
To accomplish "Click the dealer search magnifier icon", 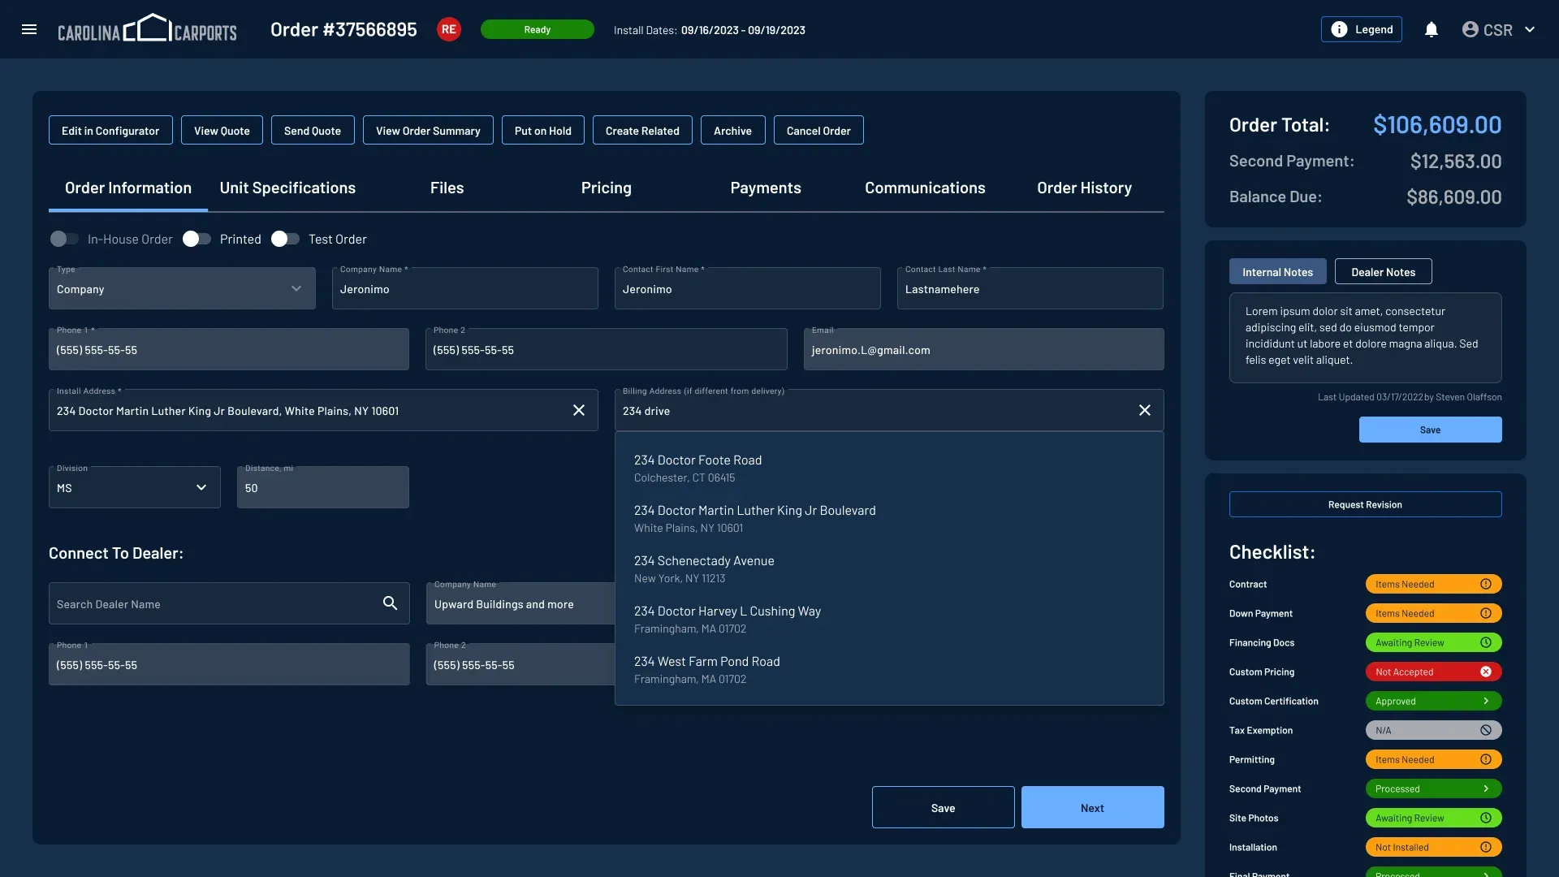I will point(391,603).
